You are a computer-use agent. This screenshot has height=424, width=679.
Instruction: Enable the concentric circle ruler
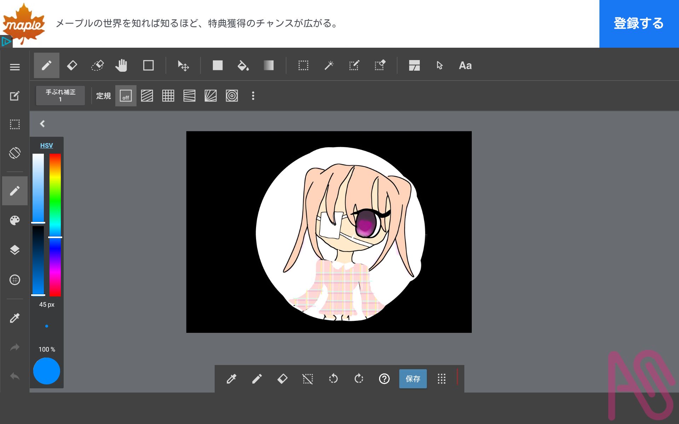pyautogui.click(x=232, y=96)
